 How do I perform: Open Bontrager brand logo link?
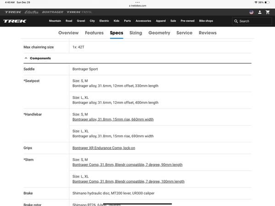[x=52, y=12]
